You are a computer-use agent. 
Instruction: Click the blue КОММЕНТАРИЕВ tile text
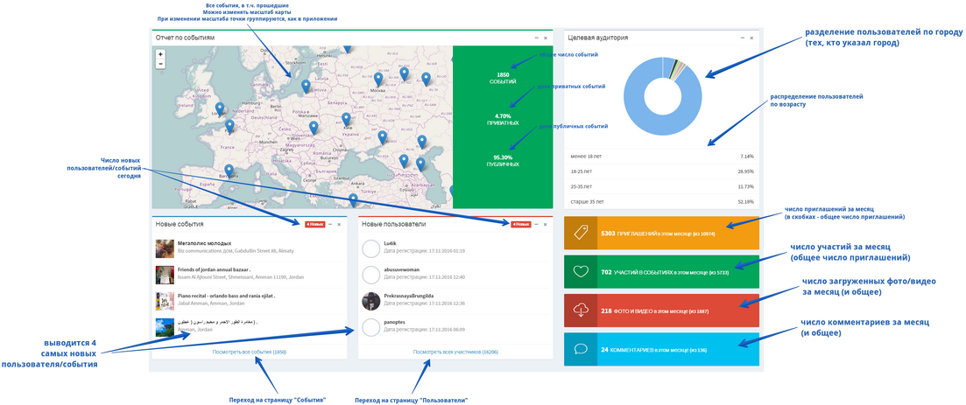(653, 350)
